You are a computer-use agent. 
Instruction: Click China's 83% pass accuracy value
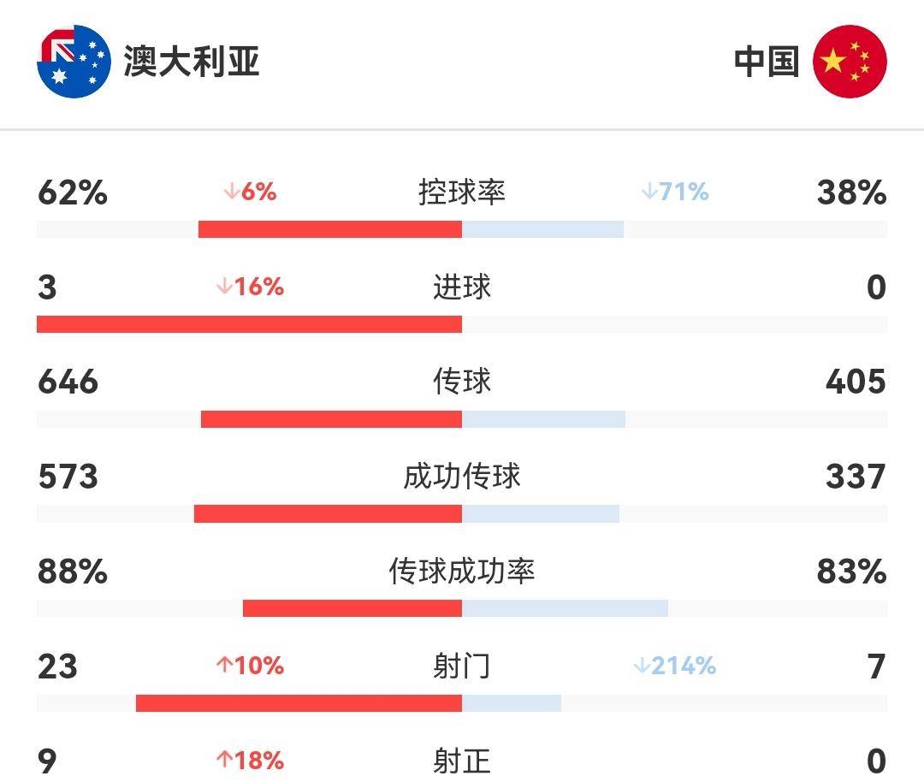point(851,571)
